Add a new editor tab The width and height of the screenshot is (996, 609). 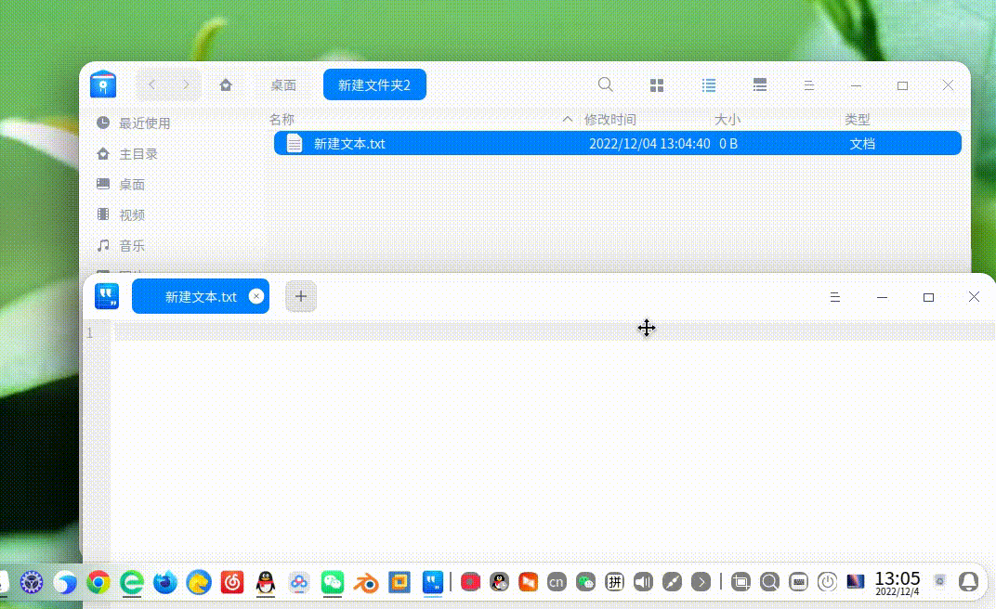click(300, 296)
